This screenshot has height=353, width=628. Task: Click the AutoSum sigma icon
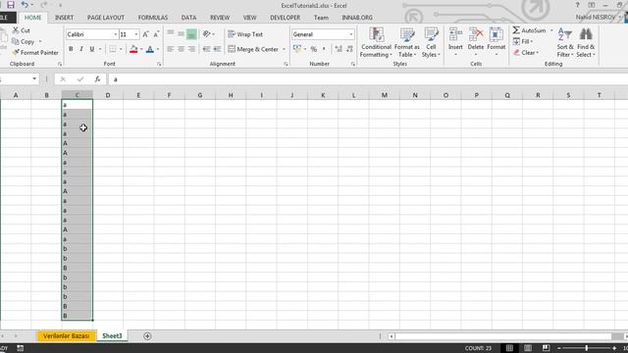(x=516, y=30)
